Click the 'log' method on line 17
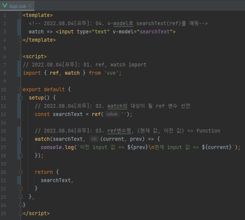Viewport: 245px width, 220px height. (69, 147)
